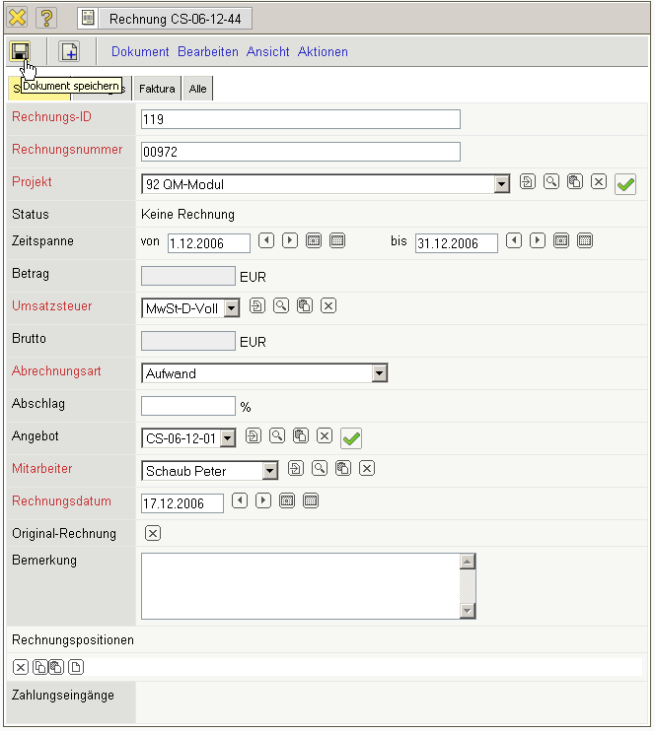Open the Aktionen menu
Screen dimensions: 655x731
coord(323,52)
